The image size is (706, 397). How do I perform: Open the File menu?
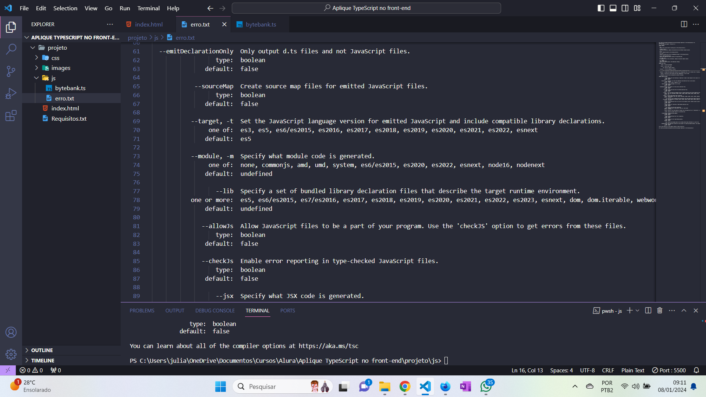(24, 8)
